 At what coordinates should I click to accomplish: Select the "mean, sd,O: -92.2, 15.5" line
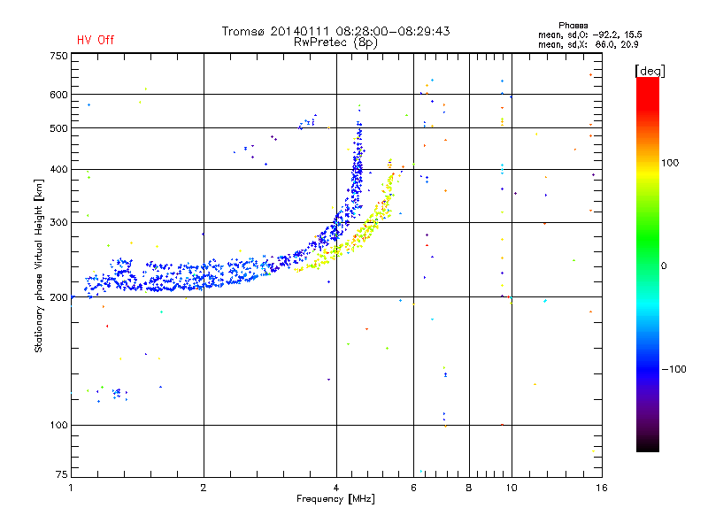pyautogui.click(x=589, y=35)
